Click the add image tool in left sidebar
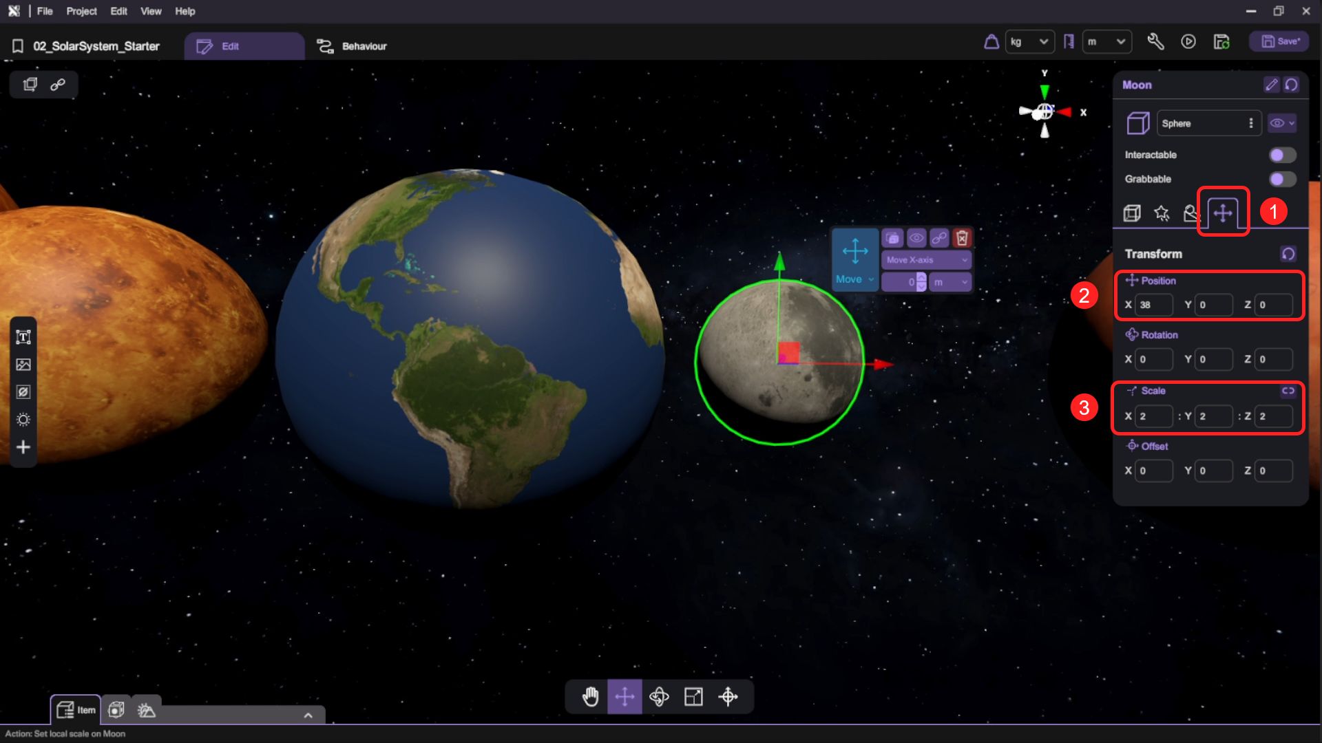Screen dimensions: 1322x743 23,365
